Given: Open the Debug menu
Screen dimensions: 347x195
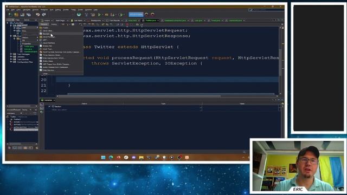Looking at the screenshot, I should click(58, 10).
